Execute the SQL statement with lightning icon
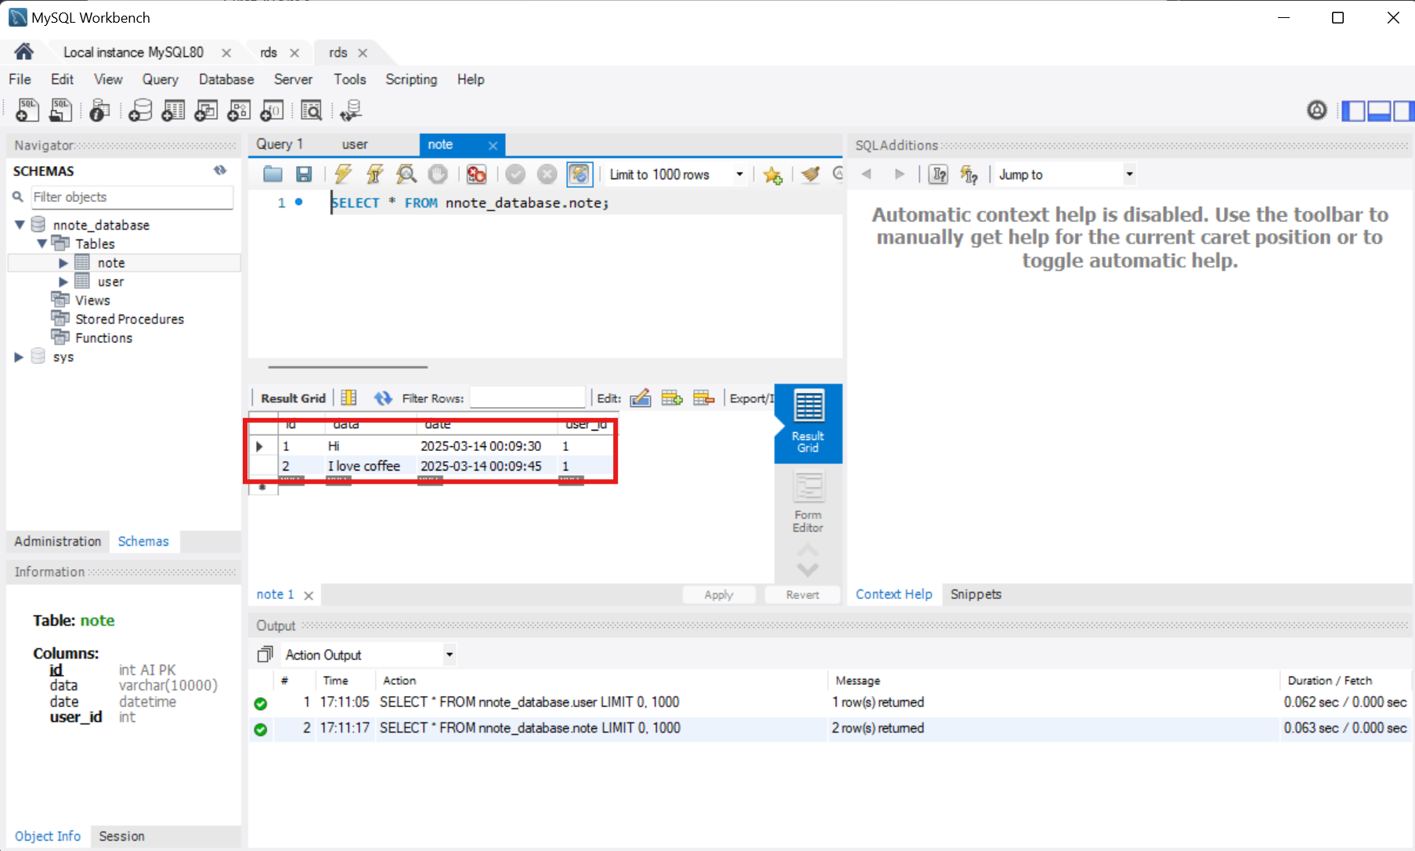Image resolution: width=1415 pixels, height=851 pixels. pyautogui.click(x=343, y=175)
